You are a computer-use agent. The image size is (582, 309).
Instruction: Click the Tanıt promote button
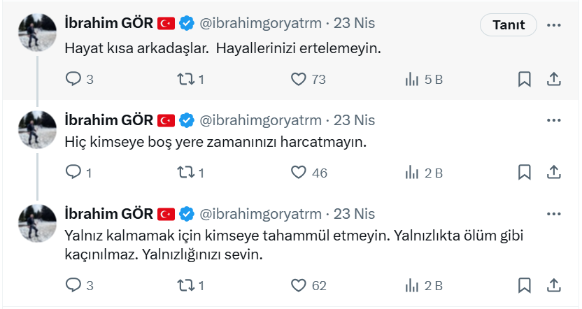(x=509, y=24)
